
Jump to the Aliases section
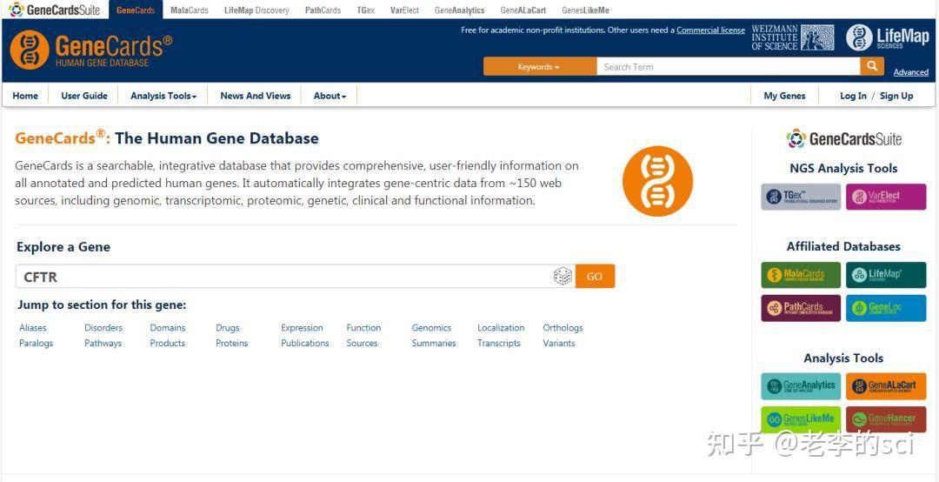click(32, 327)
